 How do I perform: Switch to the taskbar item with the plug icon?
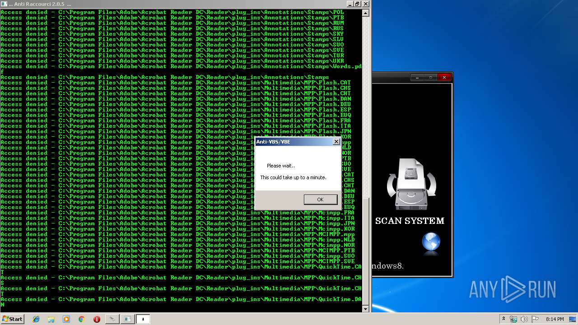112,319
